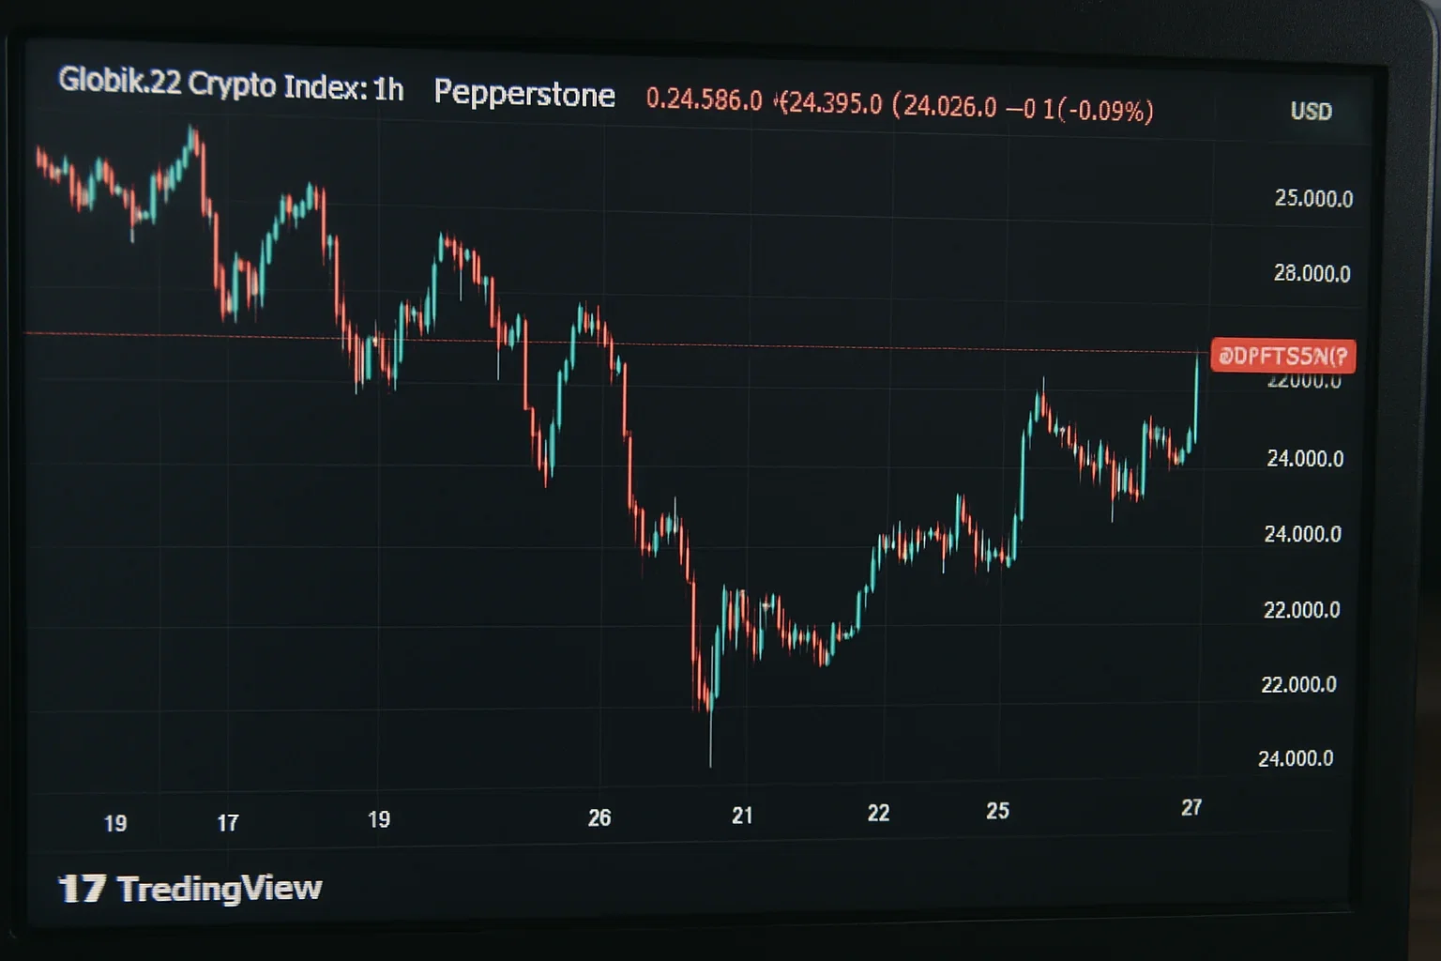Open the USD currency selector

pyautogui.click(x=1311, y=112)
